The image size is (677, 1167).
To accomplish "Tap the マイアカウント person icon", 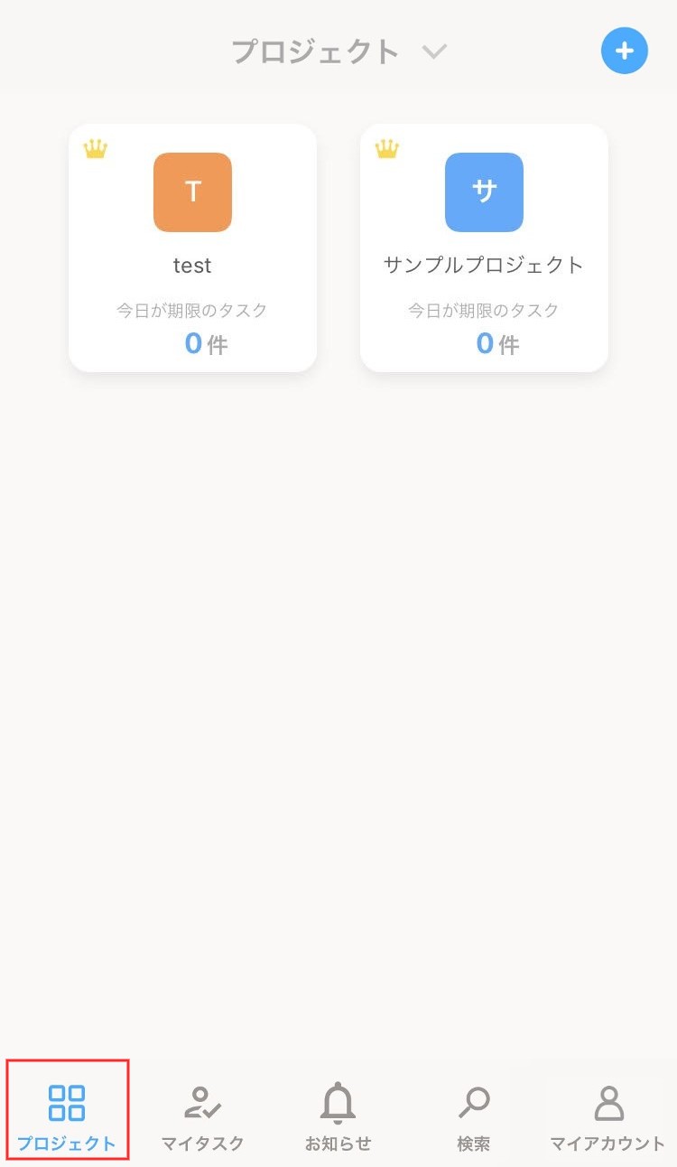I will coord(608,1103).
